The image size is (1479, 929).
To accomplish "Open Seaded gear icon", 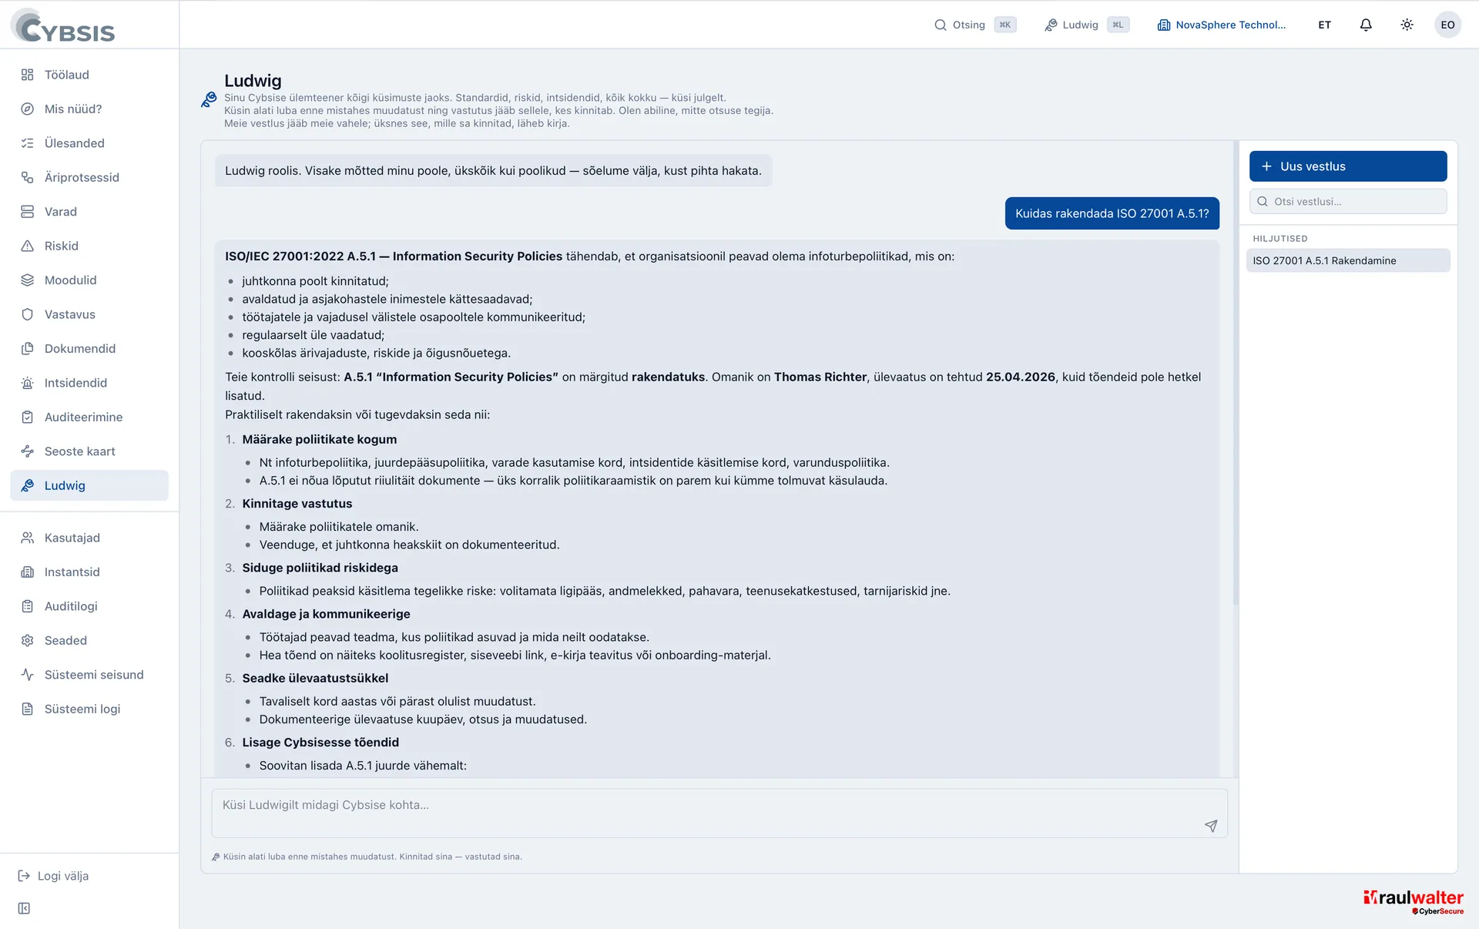I will pyautogui.click(x=27, y=641).
